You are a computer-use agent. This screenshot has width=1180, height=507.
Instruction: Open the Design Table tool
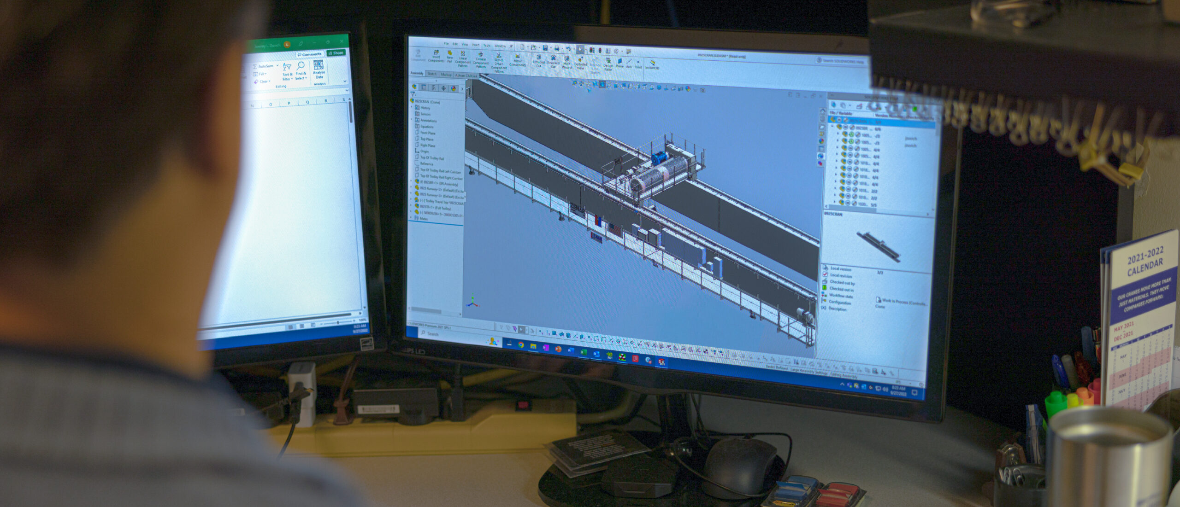tap(608, 64)
